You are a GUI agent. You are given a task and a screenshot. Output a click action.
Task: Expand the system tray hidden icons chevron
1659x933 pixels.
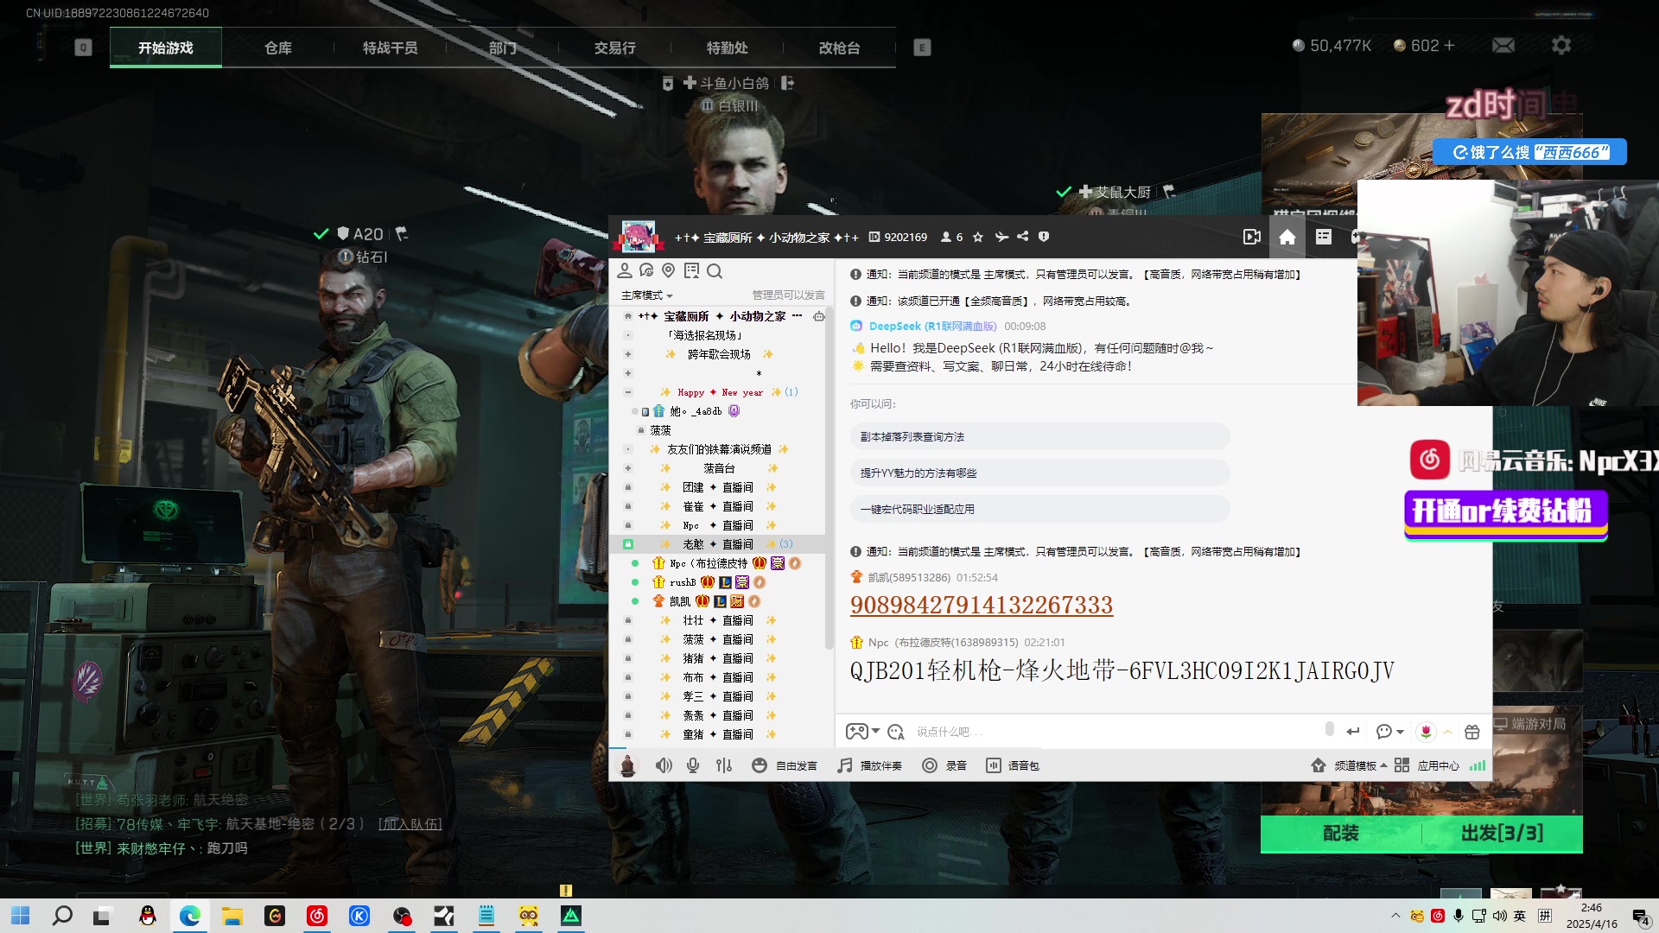(x=1395, y=916)
